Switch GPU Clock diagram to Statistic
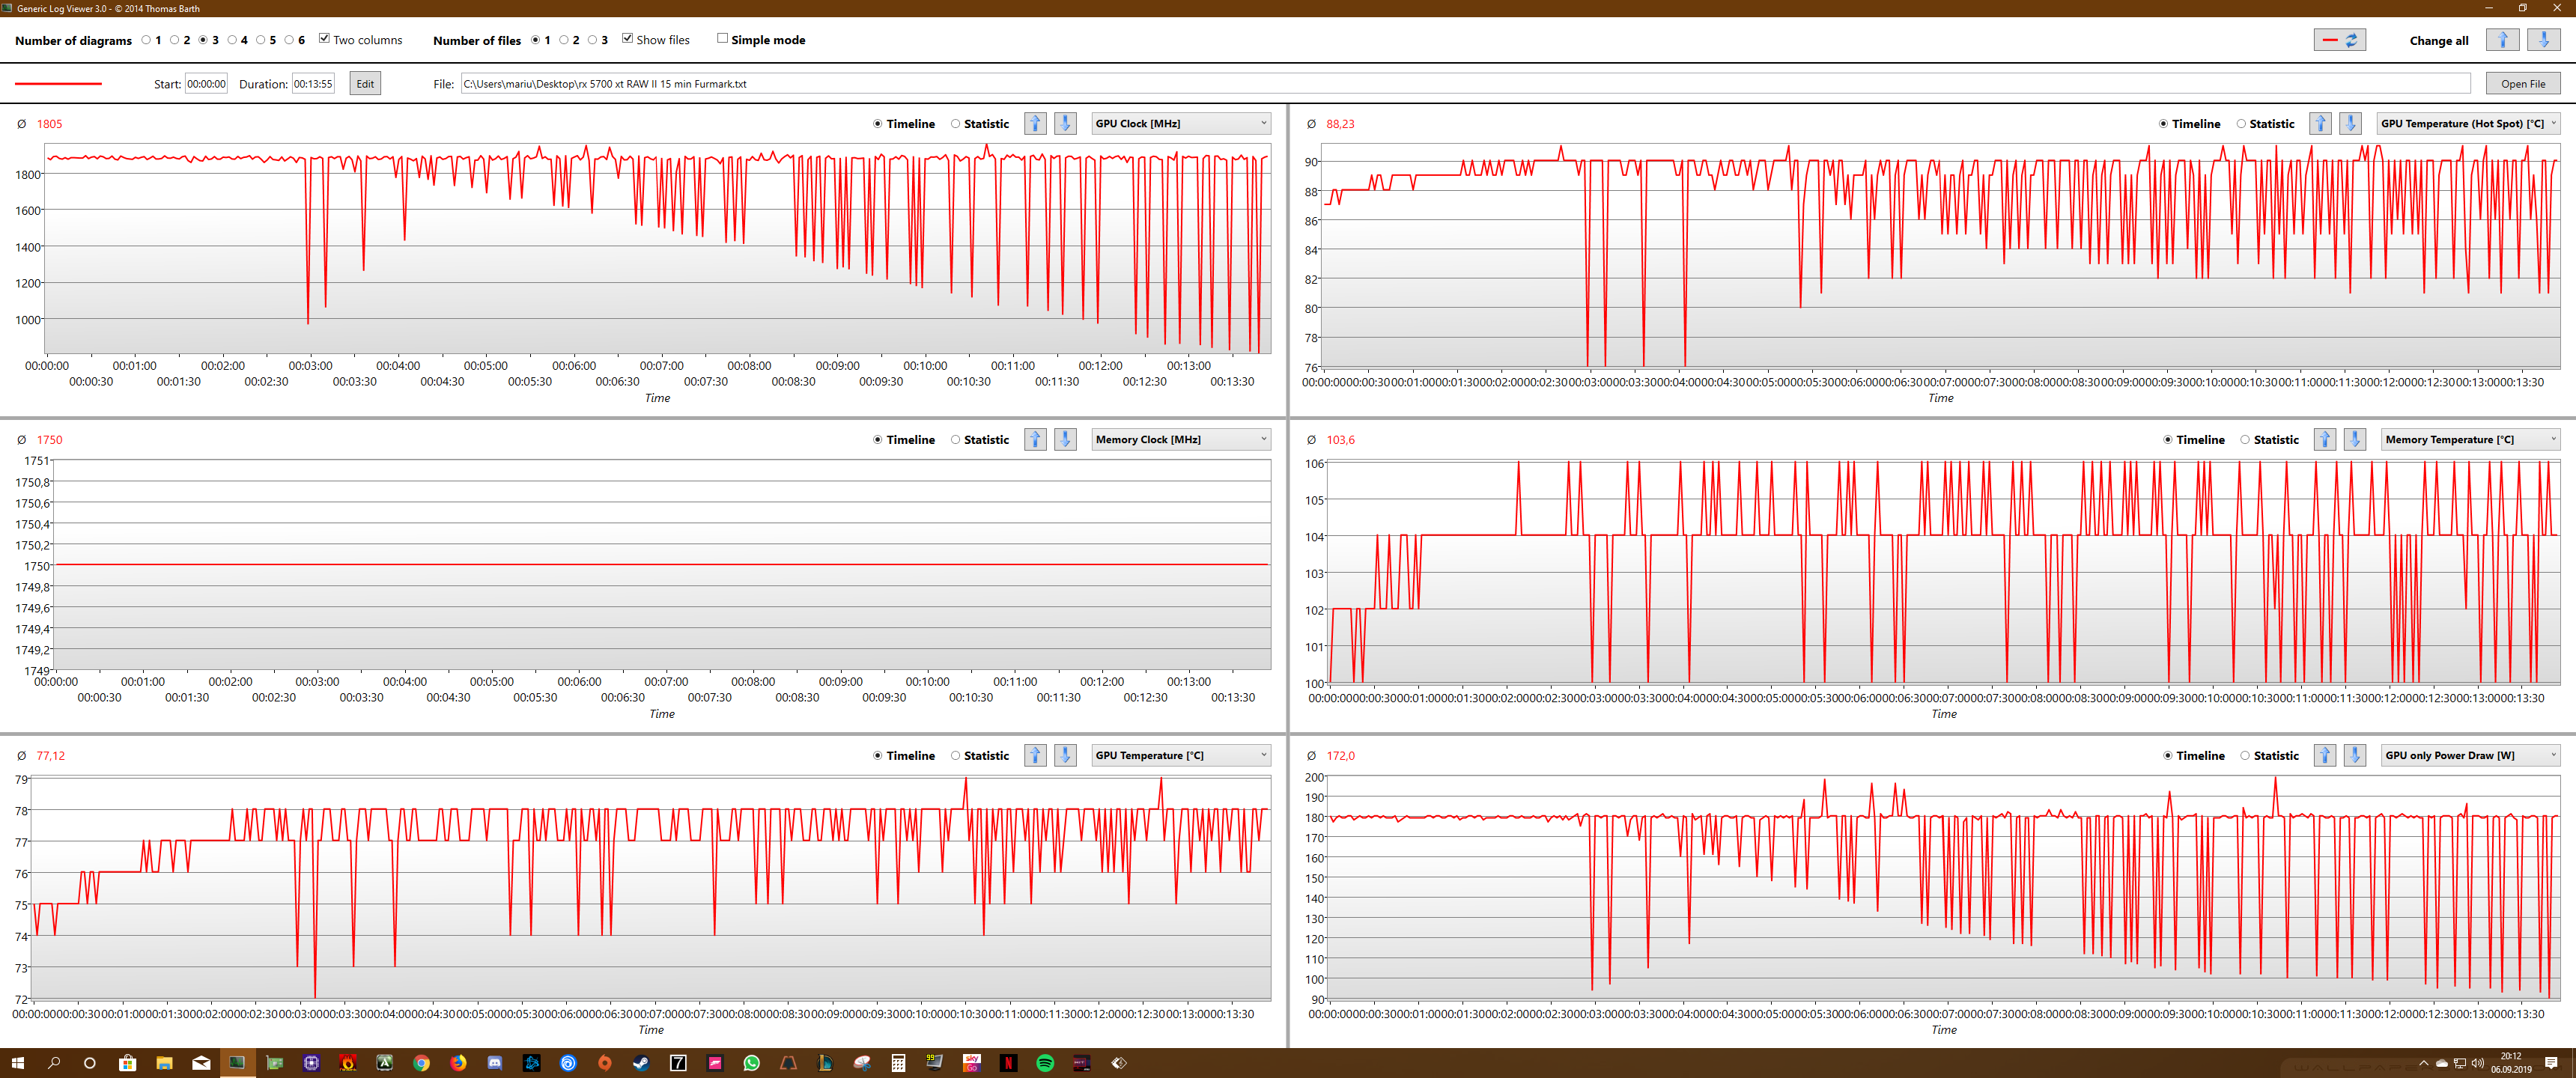The image size is (2576, 1078). (x=955, y=124)
